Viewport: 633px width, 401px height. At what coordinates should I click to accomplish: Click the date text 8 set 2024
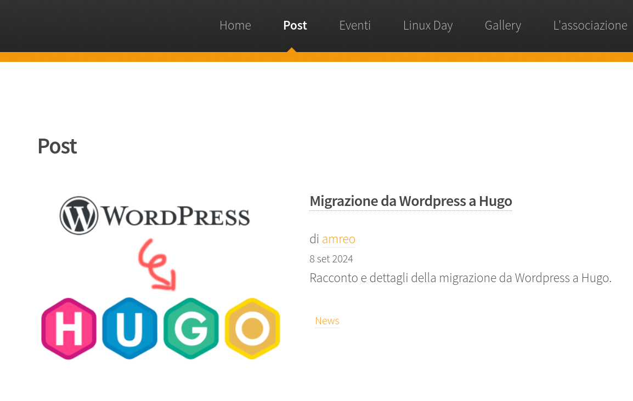click(331, 259)
